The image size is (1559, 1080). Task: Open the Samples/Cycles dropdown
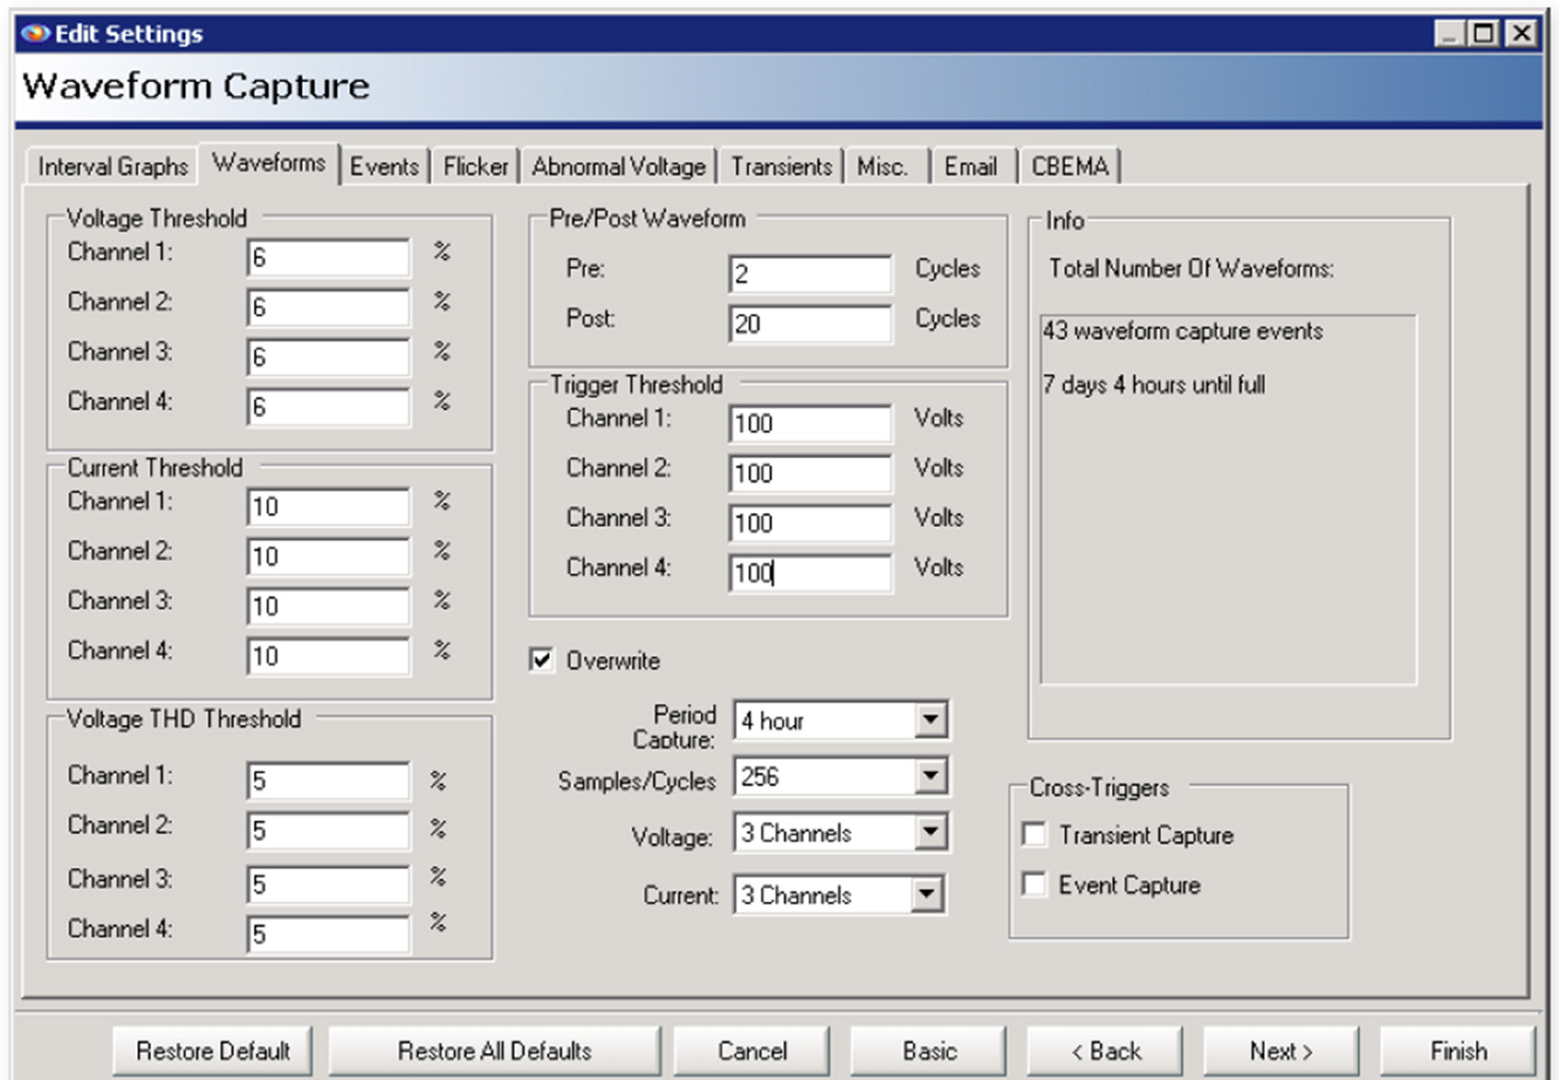932,777
